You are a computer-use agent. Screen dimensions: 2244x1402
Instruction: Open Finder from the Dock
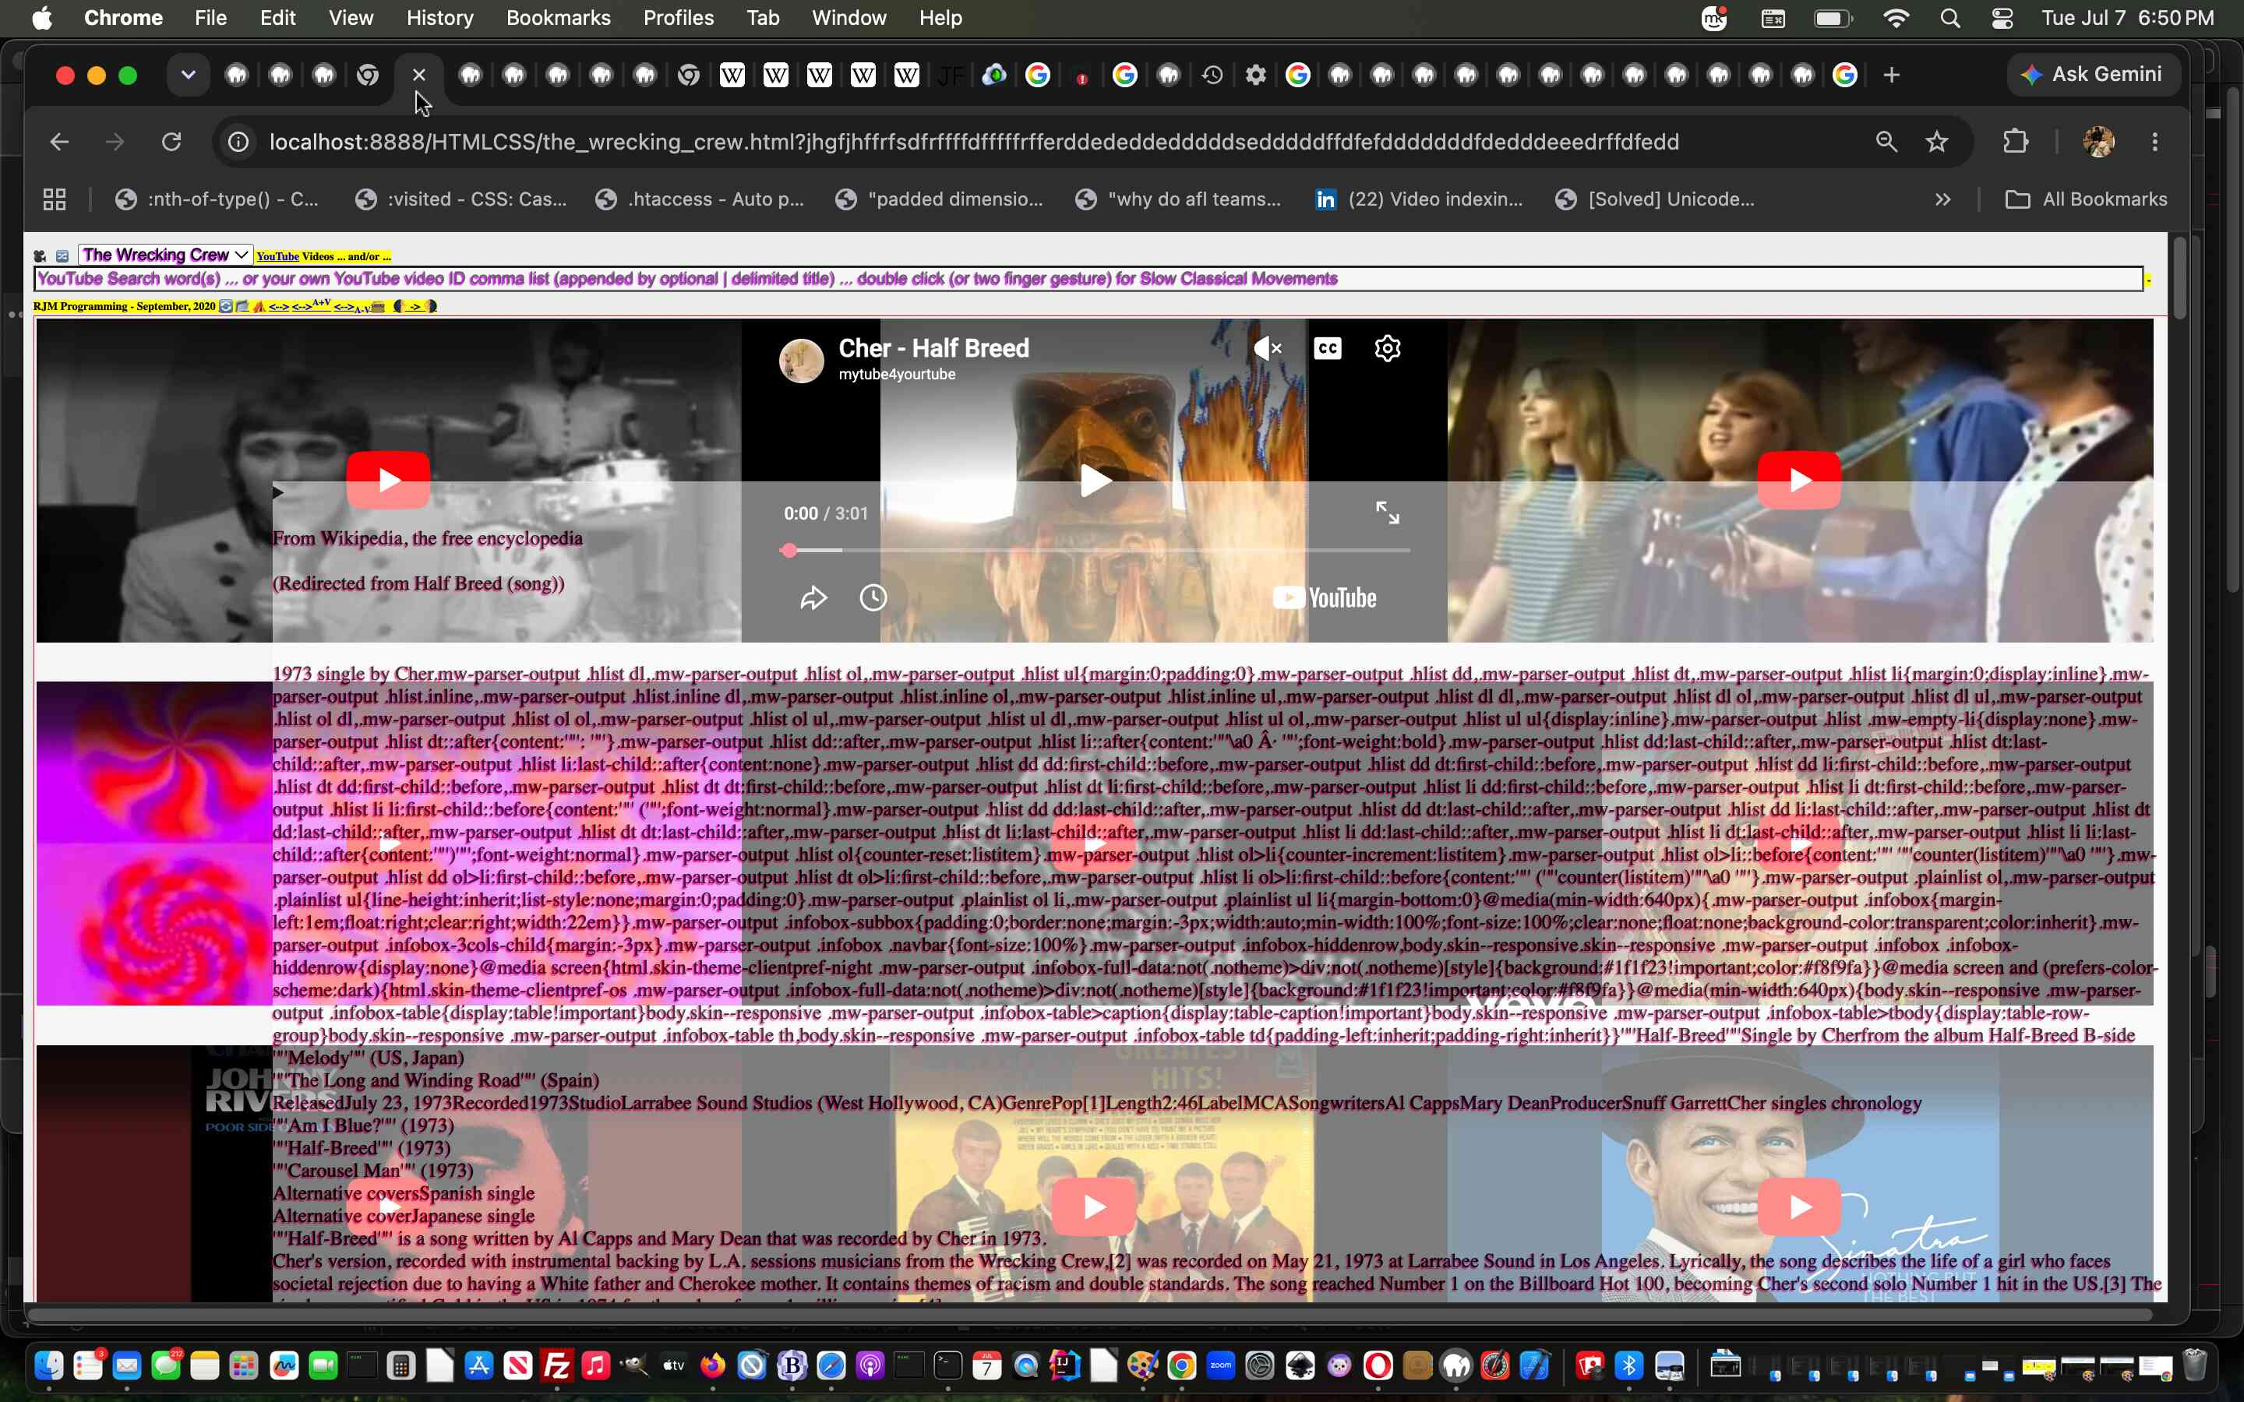(x=49, y=1365)
